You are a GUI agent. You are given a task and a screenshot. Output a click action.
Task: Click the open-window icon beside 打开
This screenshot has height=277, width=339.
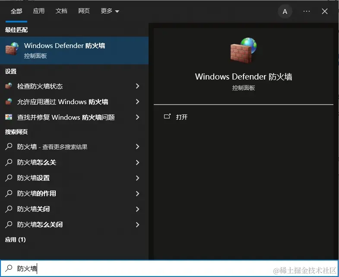[x=167, y=116]
